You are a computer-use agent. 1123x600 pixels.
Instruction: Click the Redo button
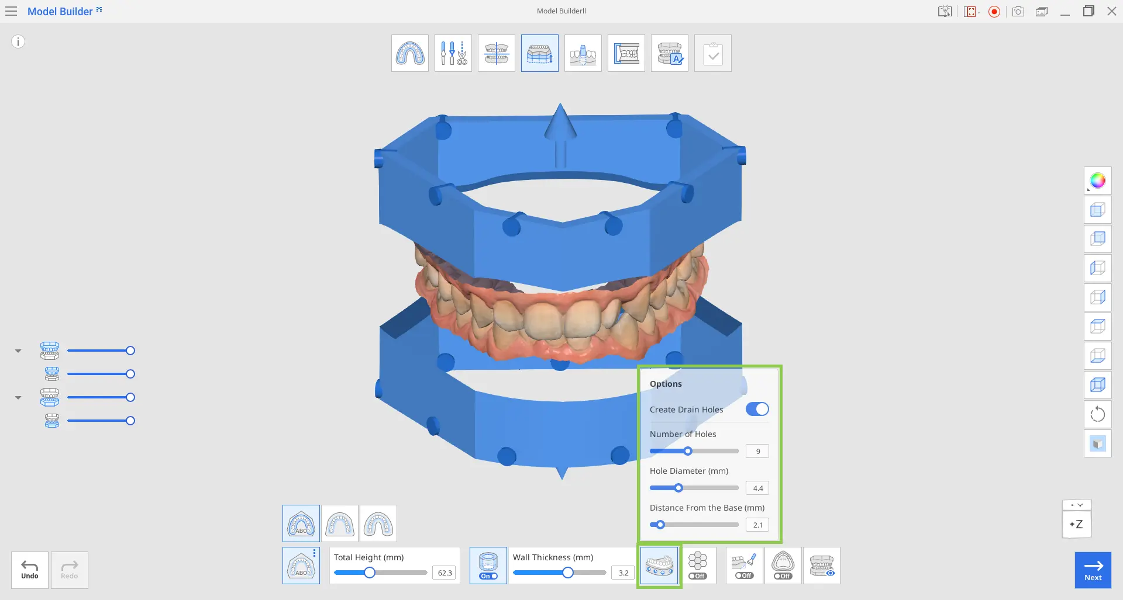click(70, 570)
